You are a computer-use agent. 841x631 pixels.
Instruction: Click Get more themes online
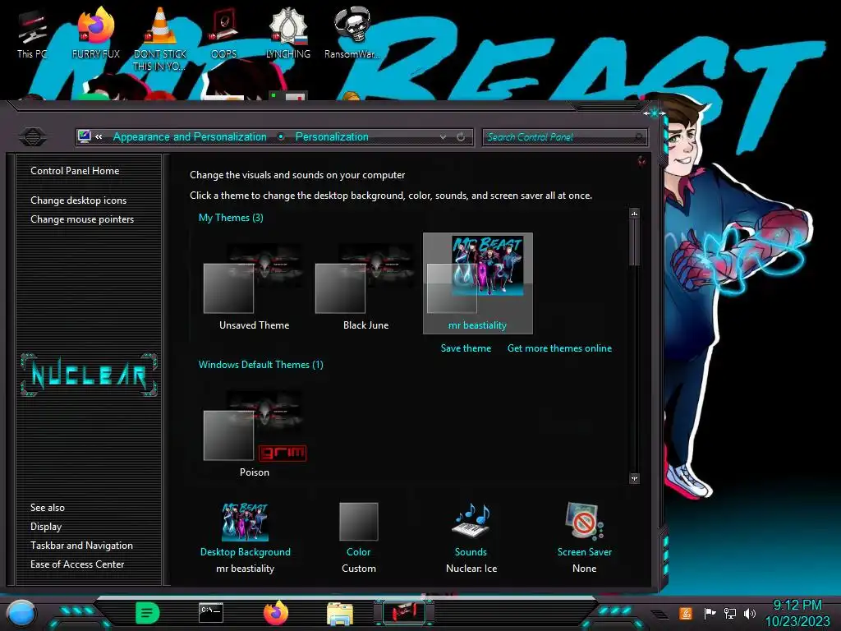tap(559, 348)
